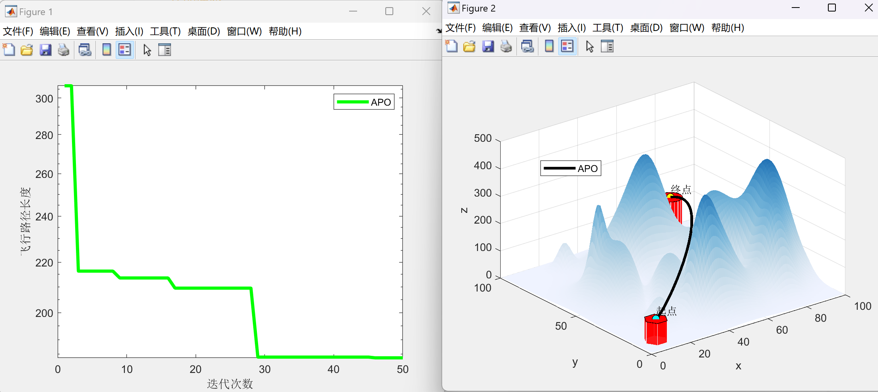Open Property Inspector in Figure 1 toolbar

[165, 50]
